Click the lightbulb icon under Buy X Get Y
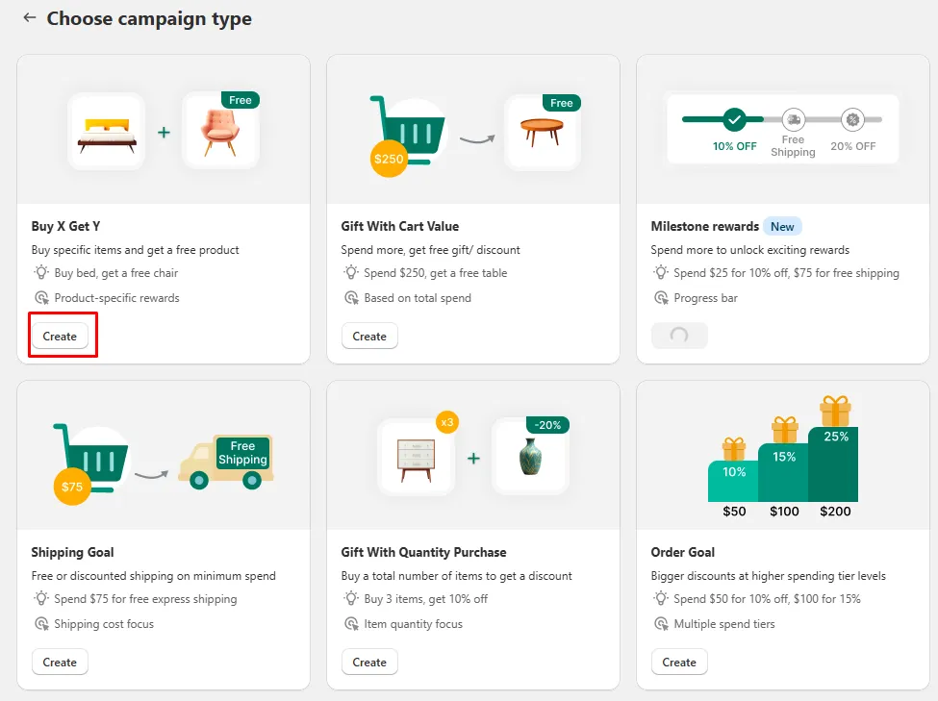 pyautogui.click(x=41, y=273)
